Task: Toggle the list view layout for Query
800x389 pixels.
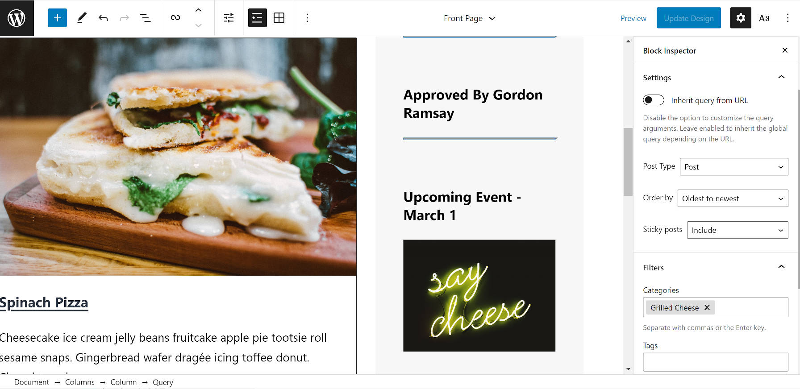Action: [x=257, y=18]
